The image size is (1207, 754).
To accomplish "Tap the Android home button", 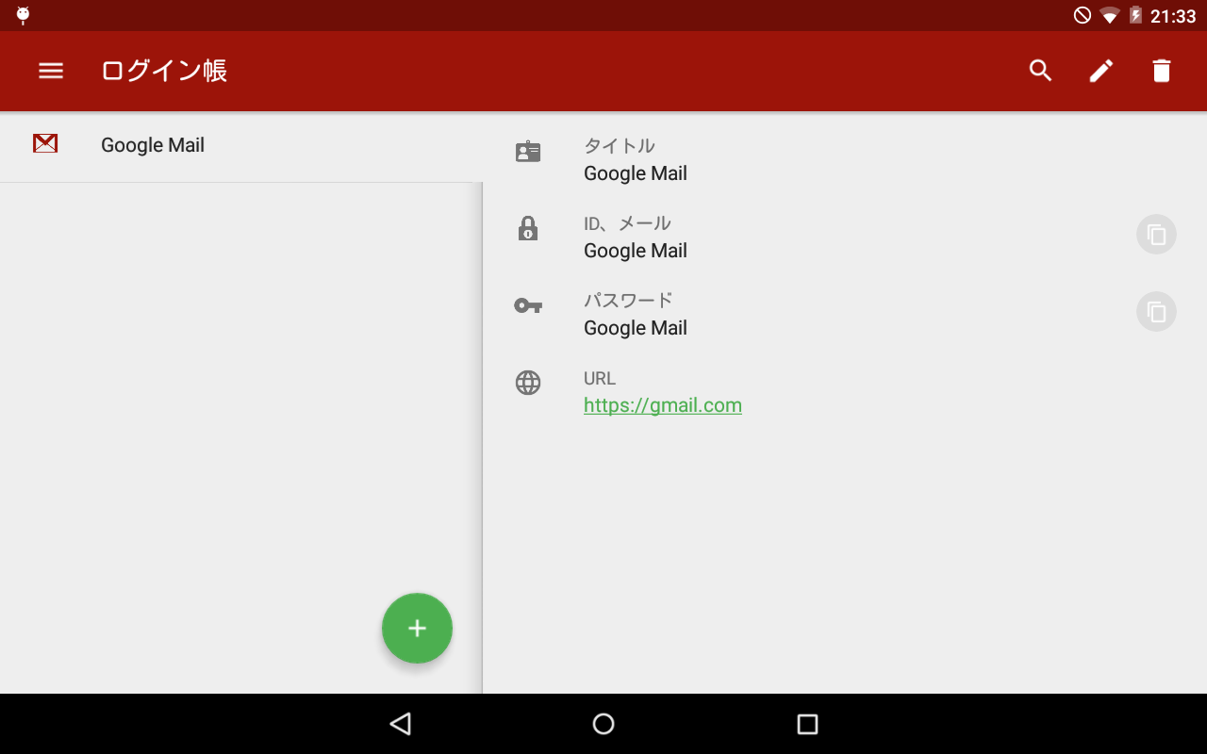I will click(603, 724).
